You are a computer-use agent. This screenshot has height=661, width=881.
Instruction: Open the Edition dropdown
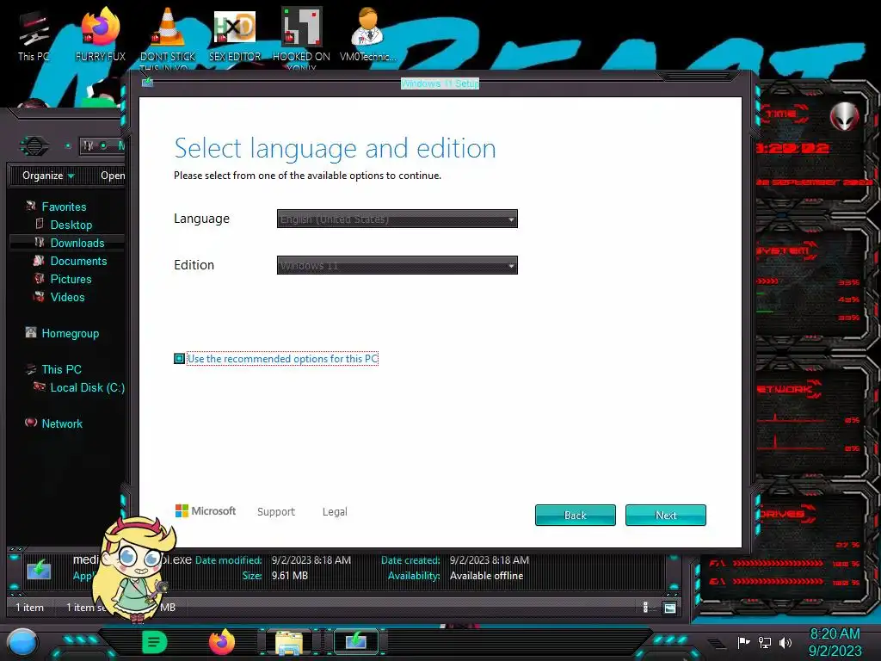(x=397, y=265)
